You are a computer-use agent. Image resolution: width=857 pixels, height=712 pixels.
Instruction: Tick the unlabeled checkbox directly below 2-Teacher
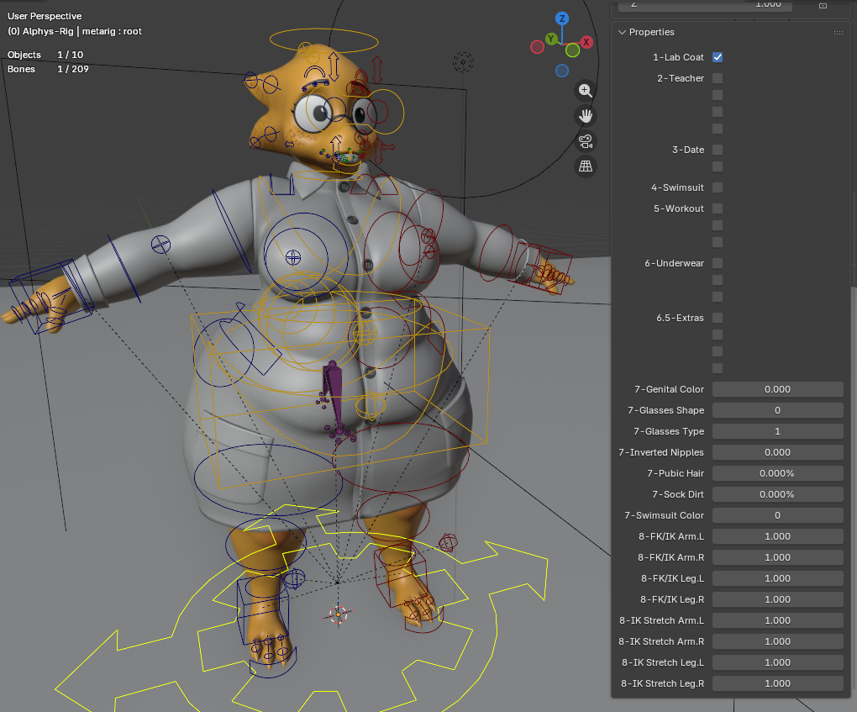point(718,95)
